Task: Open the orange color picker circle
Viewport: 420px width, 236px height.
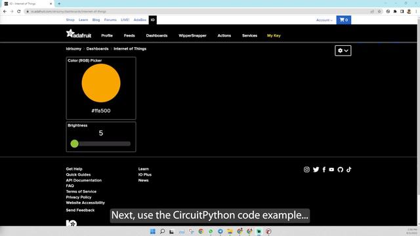Action: (x=101, y=83)
